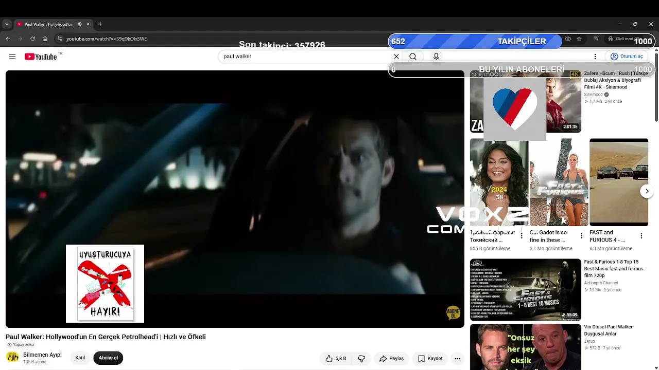Save the video with 'Kaydet'
Viewport: 659px width, 370px height.
pyautogui.click(x=430, y=359)
